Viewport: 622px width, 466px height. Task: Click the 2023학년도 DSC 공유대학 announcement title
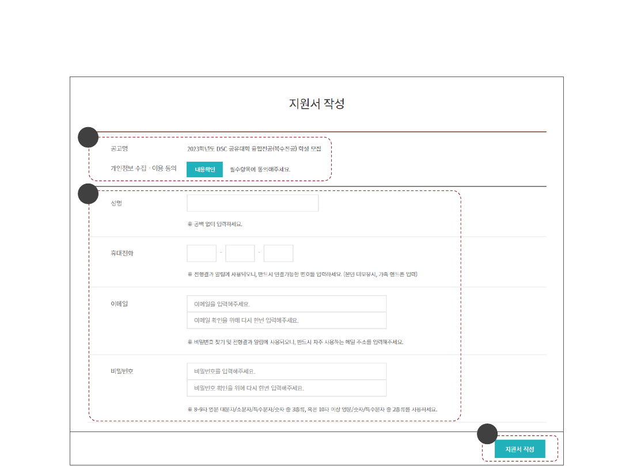pyautogui.click(x=254, y=148)
